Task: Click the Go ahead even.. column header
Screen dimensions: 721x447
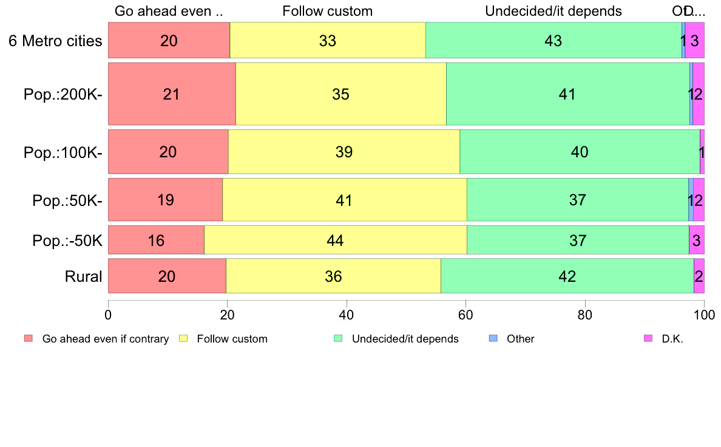Action: click(169, 11)
